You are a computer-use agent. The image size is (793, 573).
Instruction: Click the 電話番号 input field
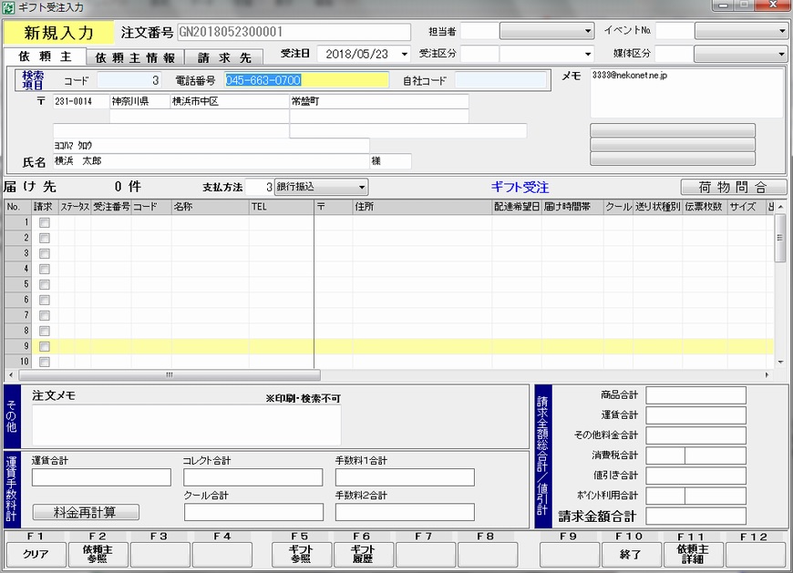tap(306, 80)
